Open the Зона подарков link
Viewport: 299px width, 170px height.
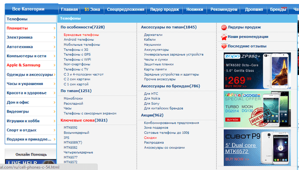click(156, 127)
